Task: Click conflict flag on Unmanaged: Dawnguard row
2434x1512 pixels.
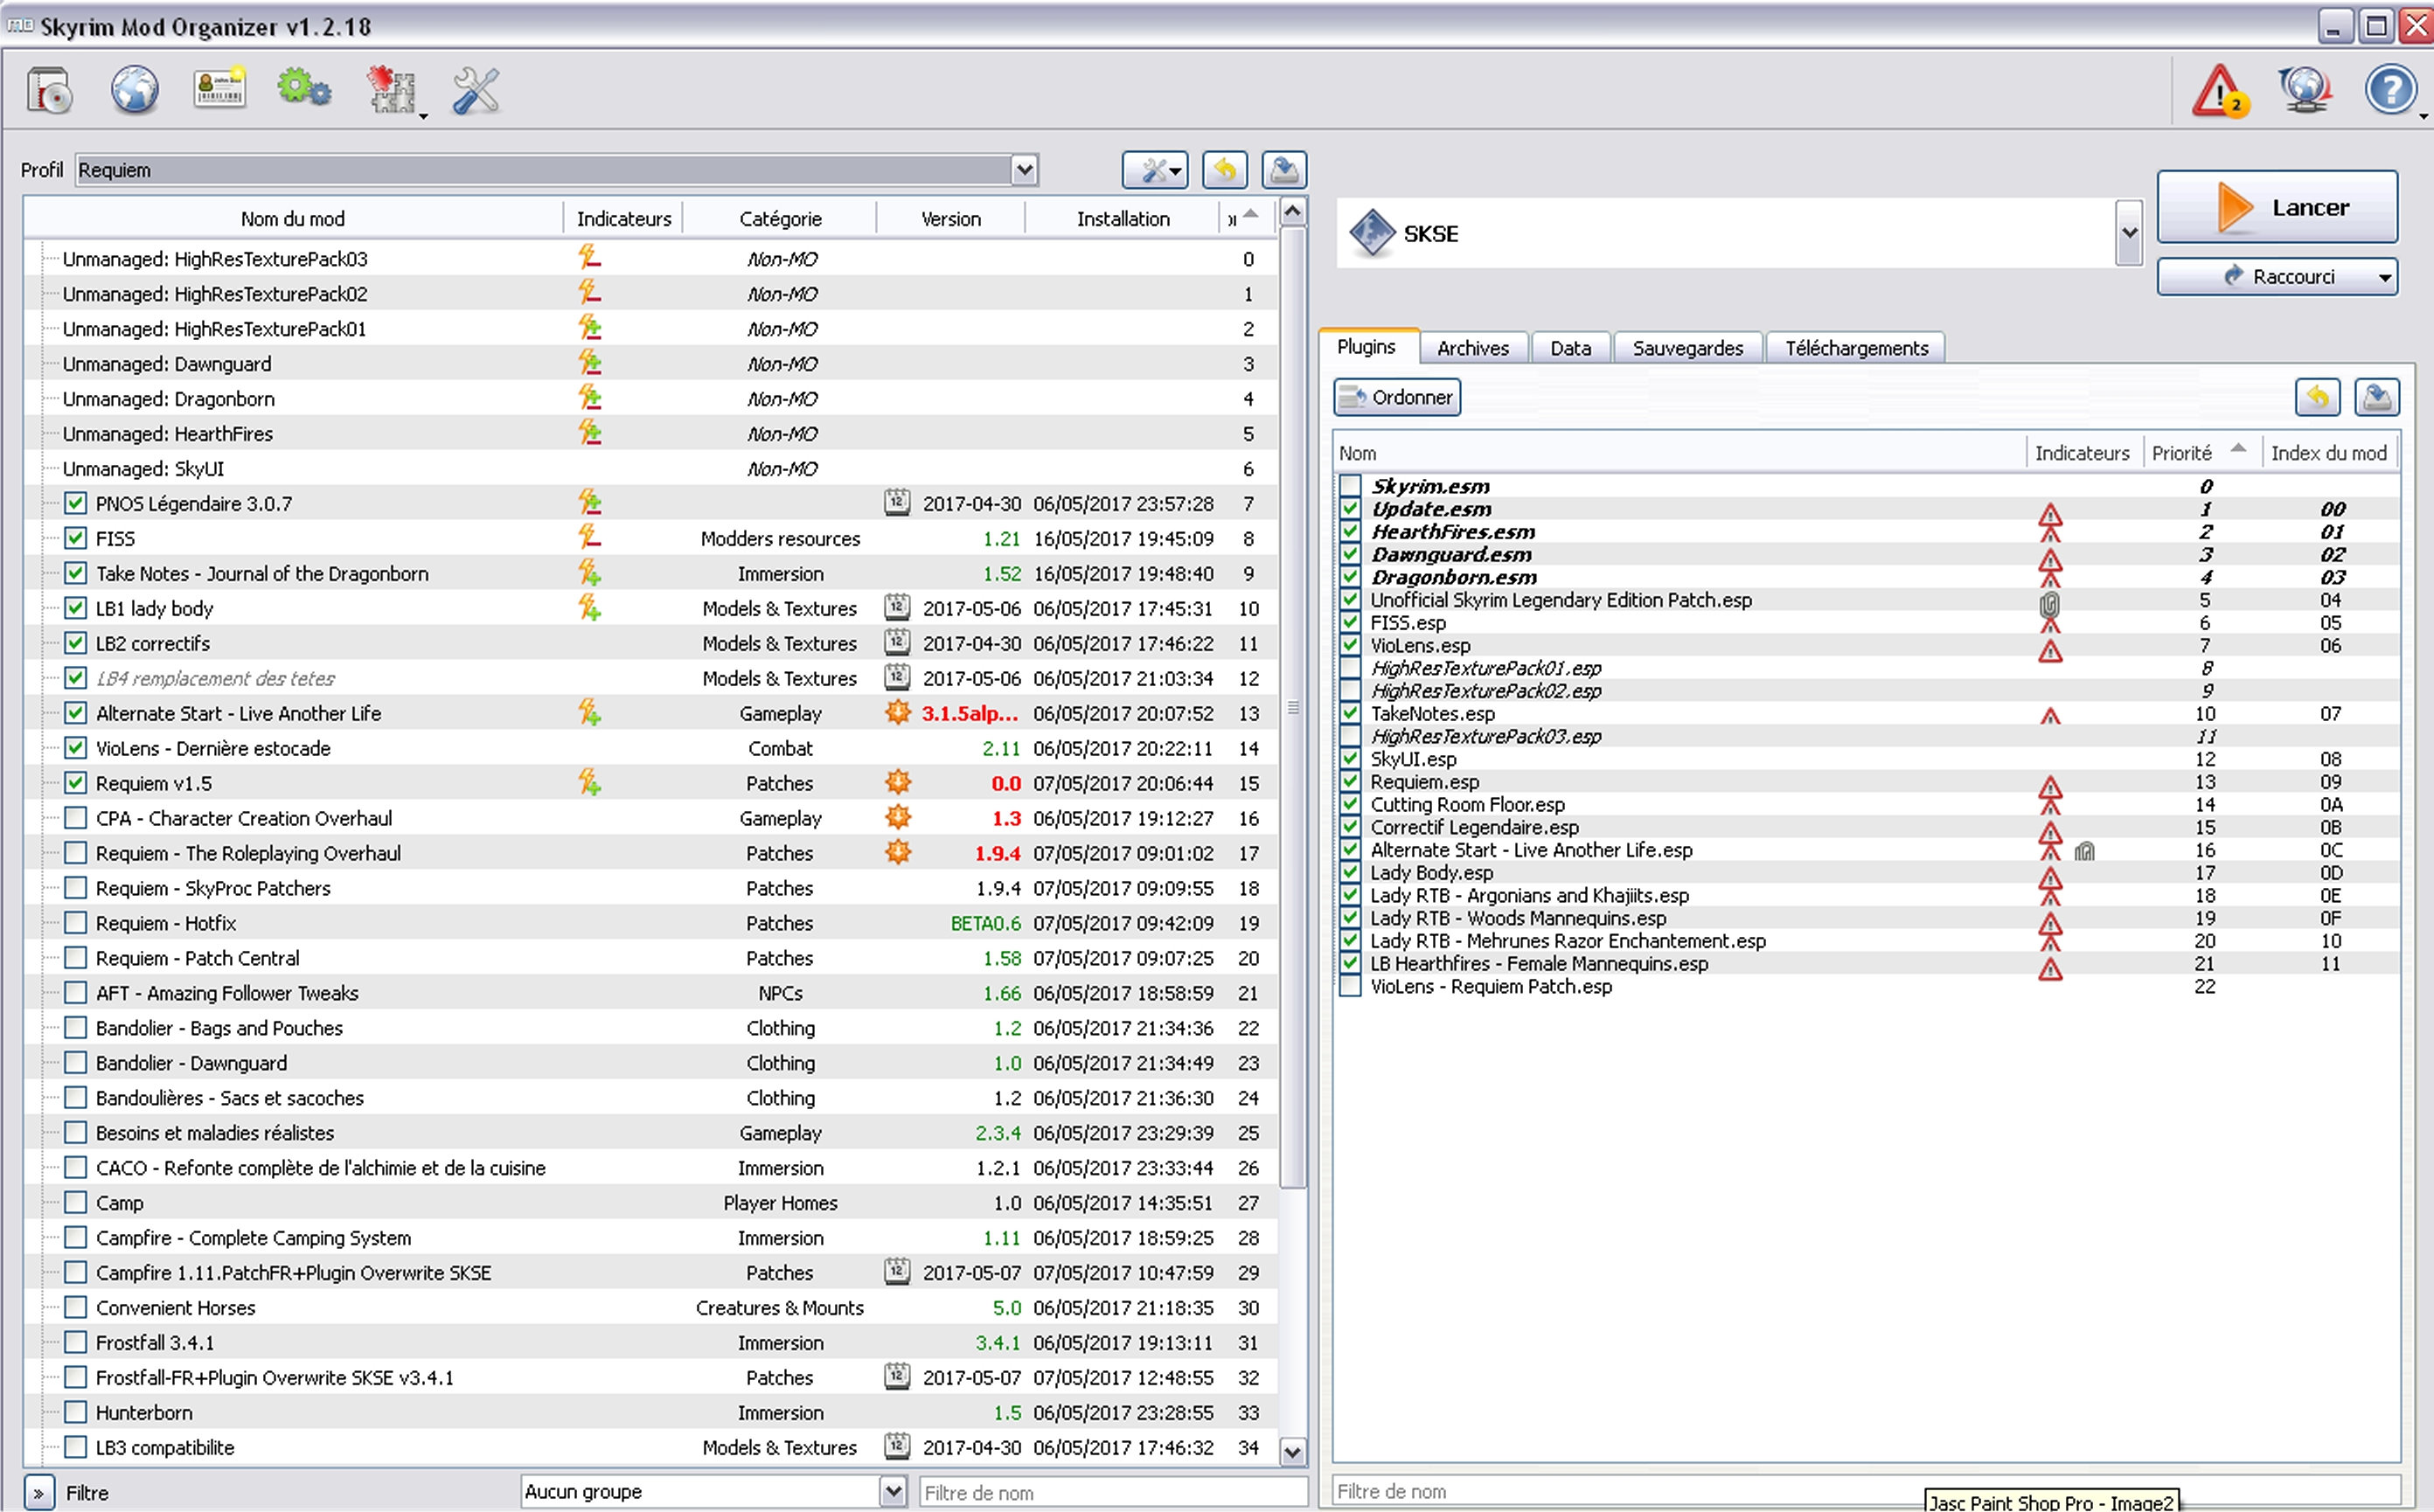Action: click(589, 363)
